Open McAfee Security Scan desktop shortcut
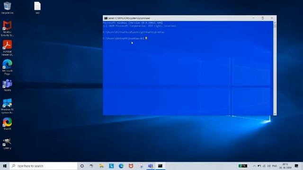 coord(8,28)
